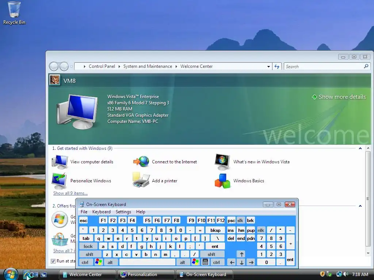Image resolution: width=374 pixels, height=280 pixels.
Task: Click Welcome Center scrollbar up arrow
Action: [x=368, y=148]
